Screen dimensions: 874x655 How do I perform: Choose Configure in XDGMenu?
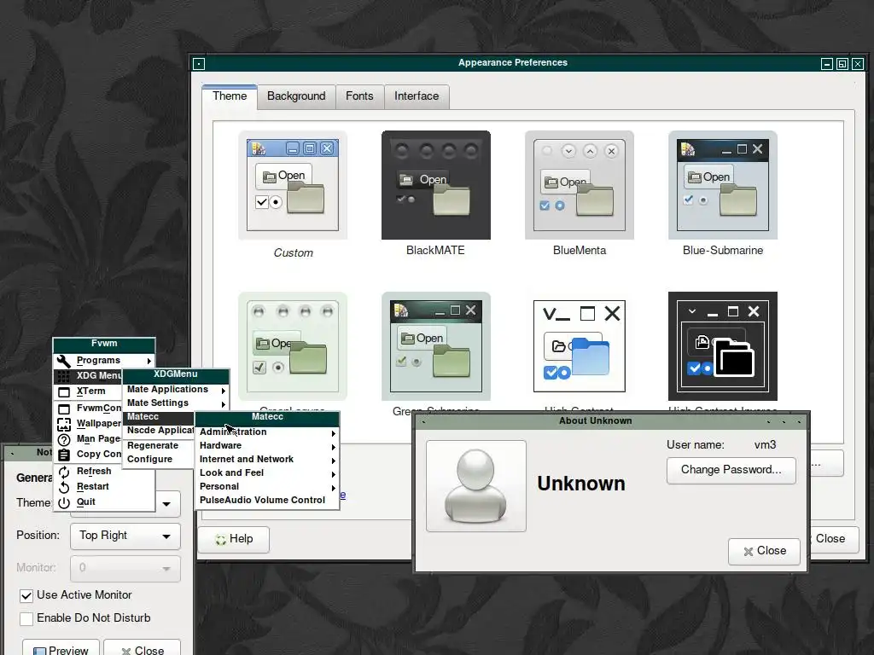tap(158, 459)
